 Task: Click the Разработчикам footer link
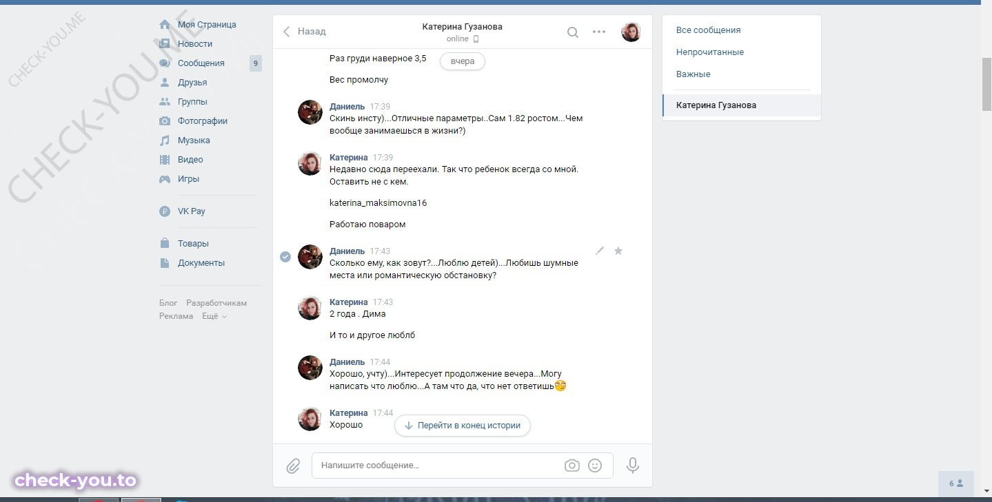point(216,303)
